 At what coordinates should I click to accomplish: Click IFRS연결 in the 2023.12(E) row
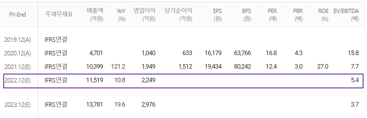[56, 105]
